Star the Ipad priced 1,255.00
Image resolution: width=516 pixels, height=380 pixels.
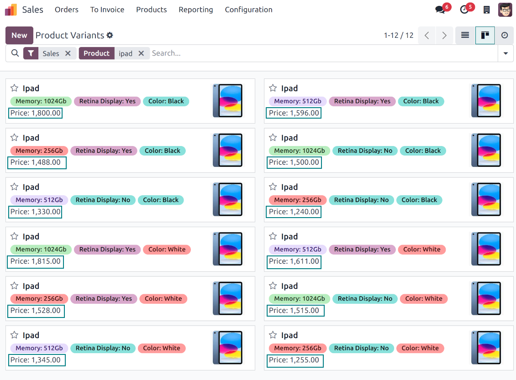coord(273,335)
